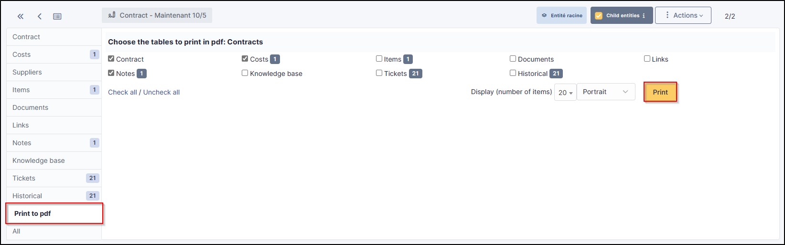Click the Entité racine layers icon

pos(544,15)
